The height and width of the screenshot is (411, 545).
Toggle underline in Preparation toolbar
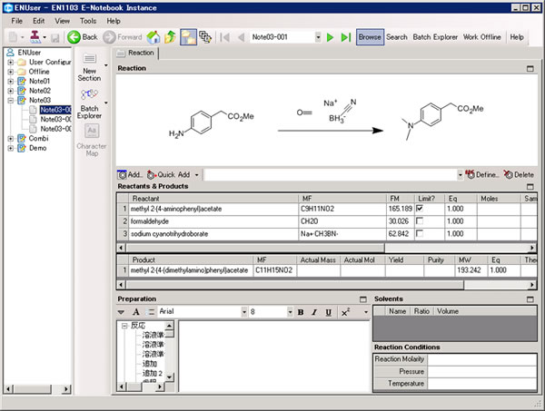pos(327,312)
